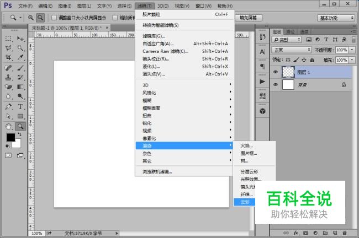Toggle layer filtering switch
This screenshot has width=359, height=238.
[353, 39]
